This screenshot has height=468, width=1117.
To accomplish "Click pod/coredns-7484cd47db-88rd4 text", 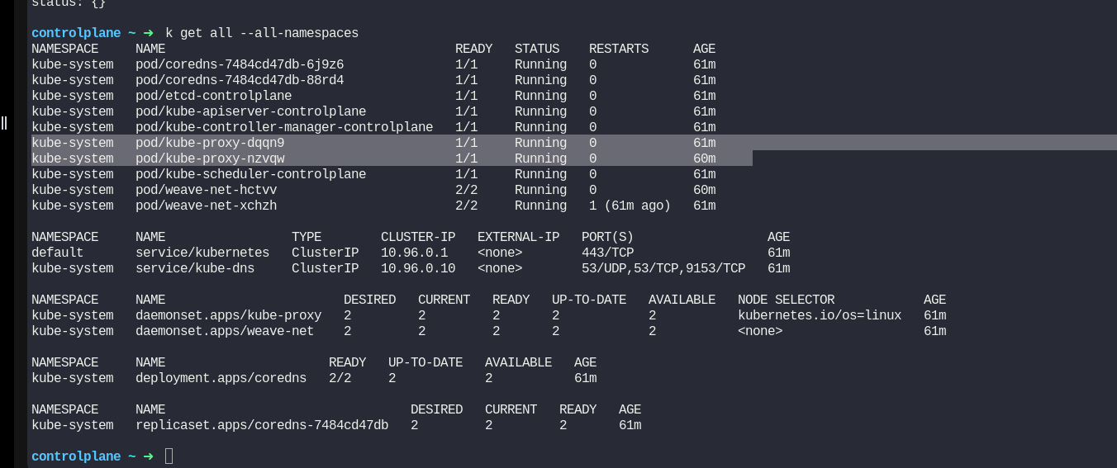I will pos(240,80).
